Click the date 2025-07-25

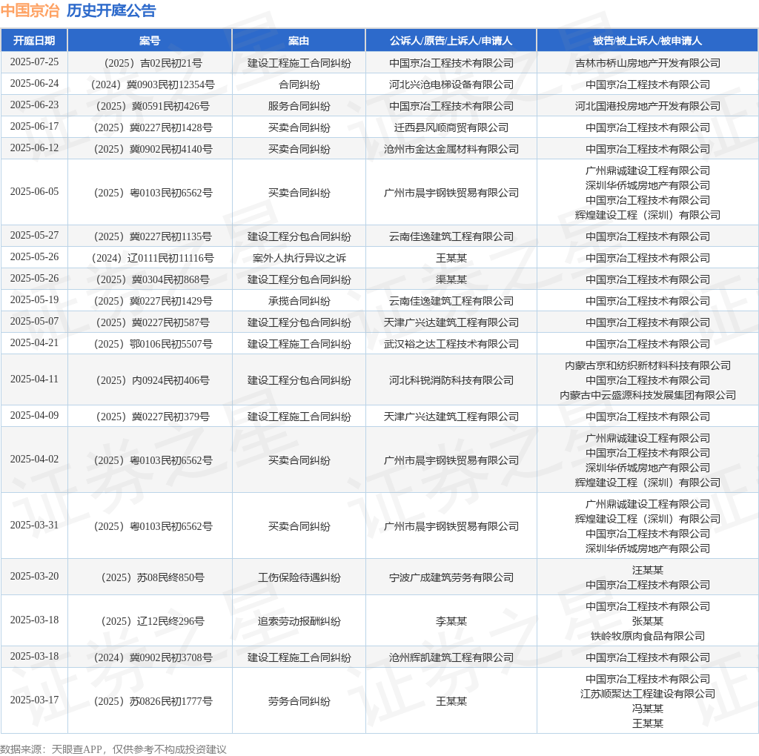point(34,62)
